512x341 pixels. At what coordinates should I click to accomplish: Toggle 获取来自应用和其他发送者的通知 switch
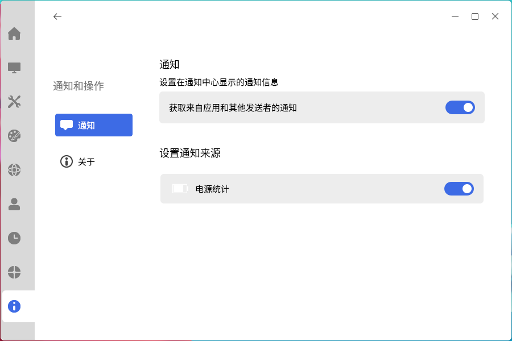tap(459, 107)
